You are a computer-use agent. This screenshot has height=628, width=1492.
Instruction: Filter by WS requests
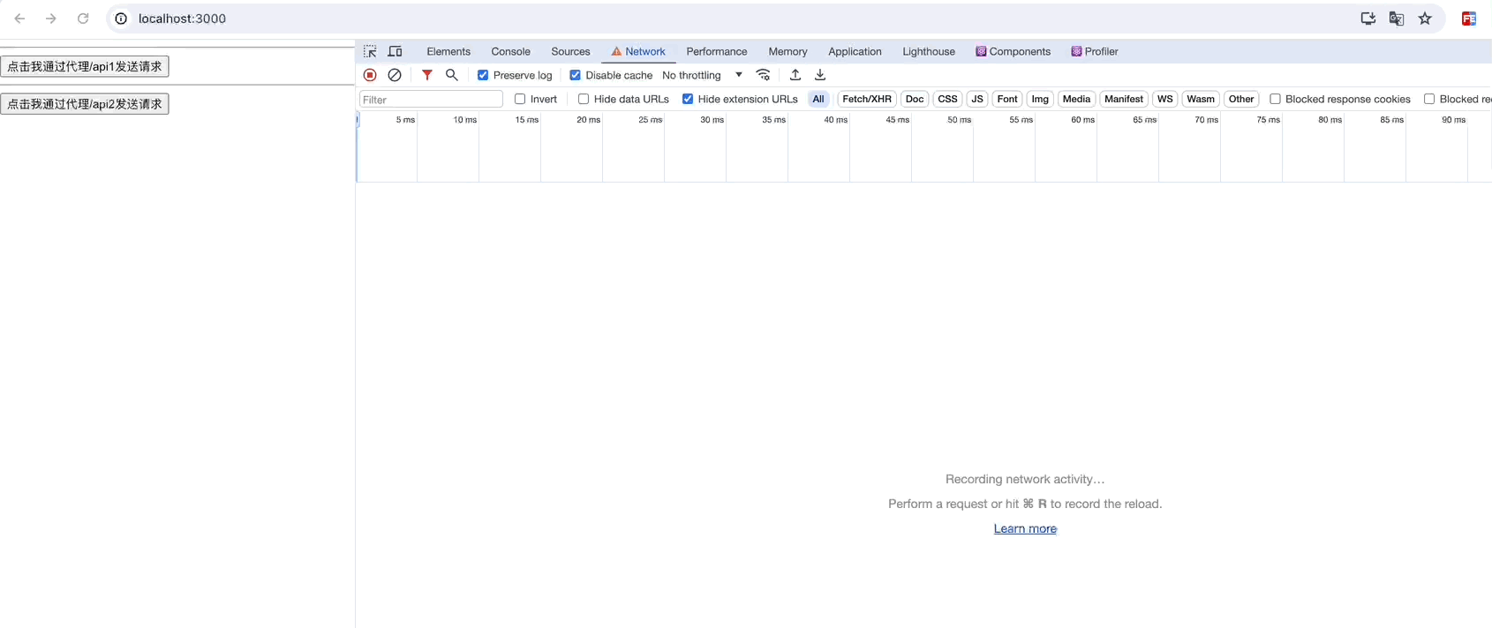coord(1165,99)
